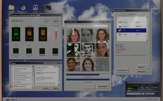Click the eject button in music player
The width and height of the screenshot is (163, 101).
click(143, 94)
